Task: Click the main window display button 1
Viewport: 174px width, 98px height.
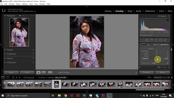Action: (3, 78)
